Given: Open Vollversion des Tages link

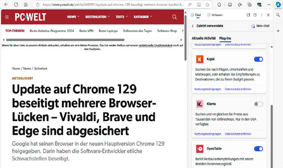Looking at the screenshot, I should pos(137,31).
